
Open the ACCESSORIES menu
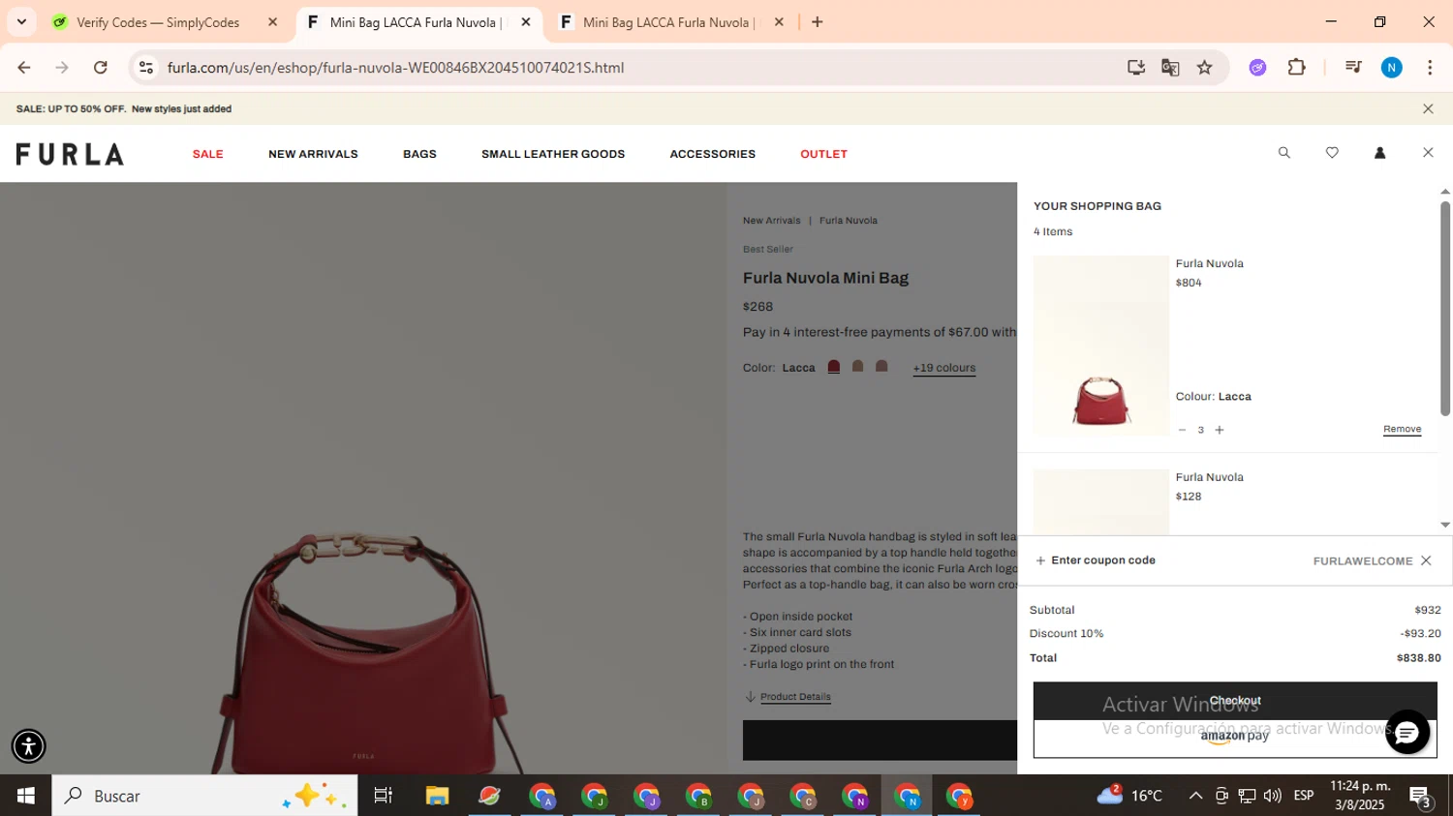tap(712, 154)
